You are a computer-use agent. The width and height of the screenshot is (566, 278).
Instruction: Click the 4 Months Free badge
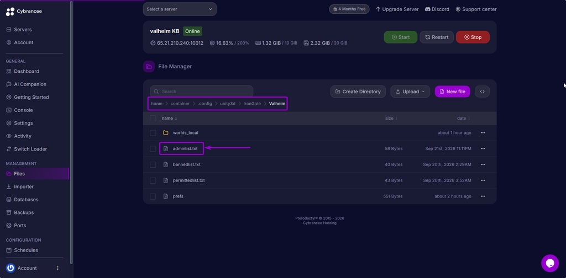tap(349, 9)
